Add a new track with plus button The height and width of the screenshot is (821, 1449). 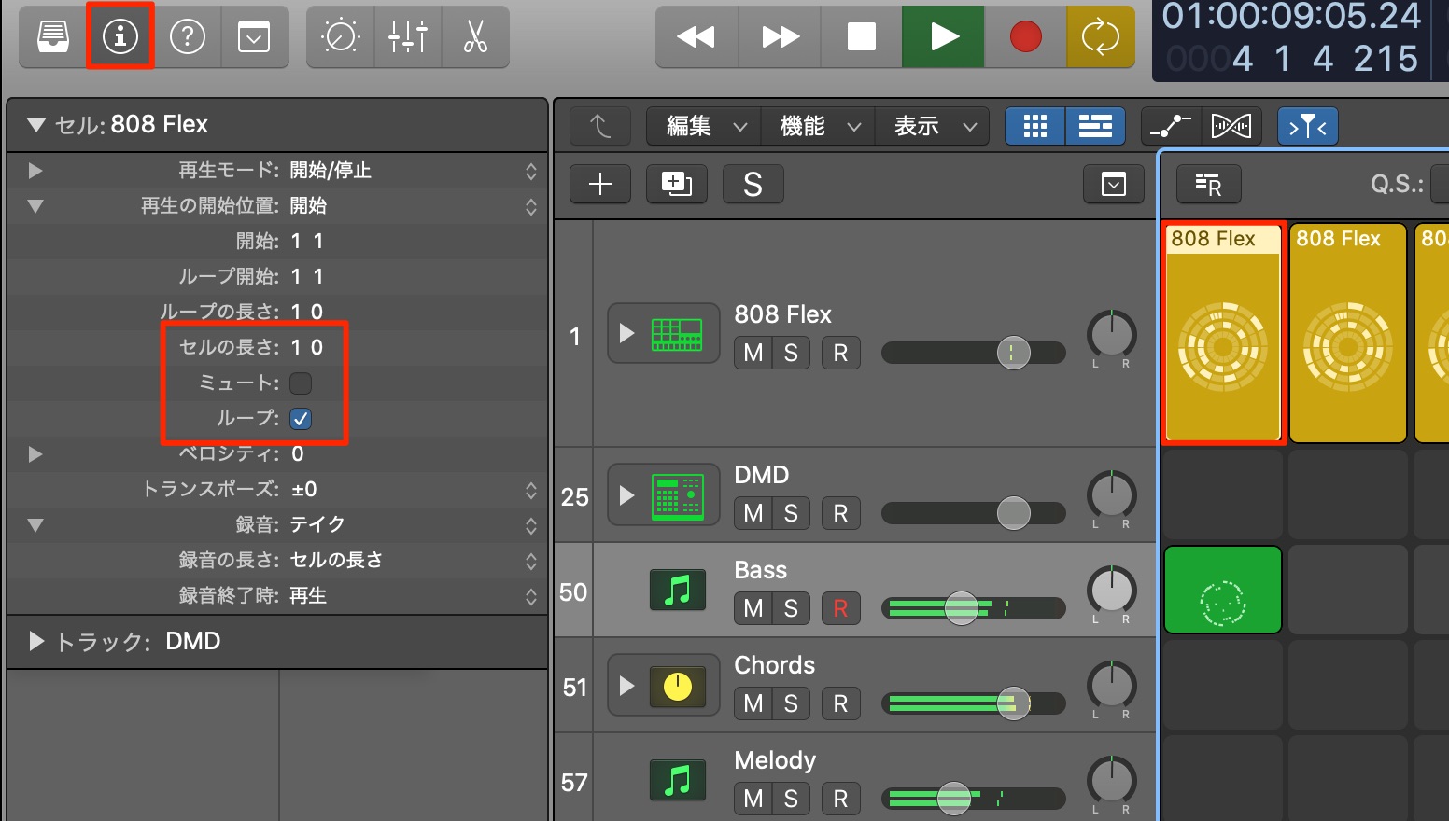600,185
